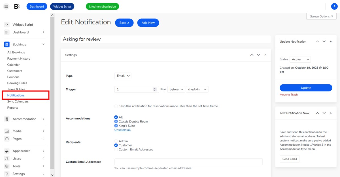This screenshot has height=177, width=340.
Task: Click the B logo icon
Action: tap(17, 6)
